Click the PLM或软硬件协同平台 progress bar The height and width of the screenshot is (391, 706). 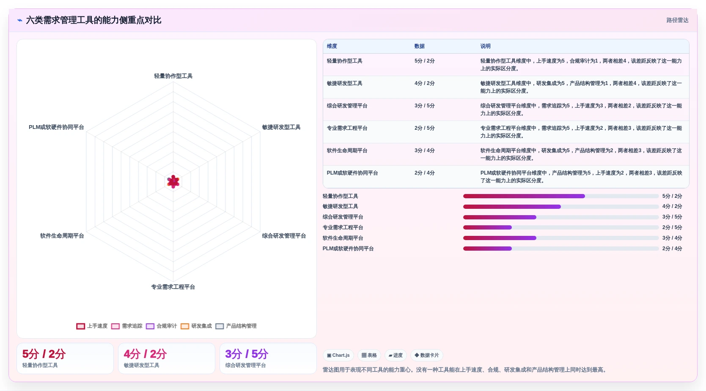tap(561, 249)
